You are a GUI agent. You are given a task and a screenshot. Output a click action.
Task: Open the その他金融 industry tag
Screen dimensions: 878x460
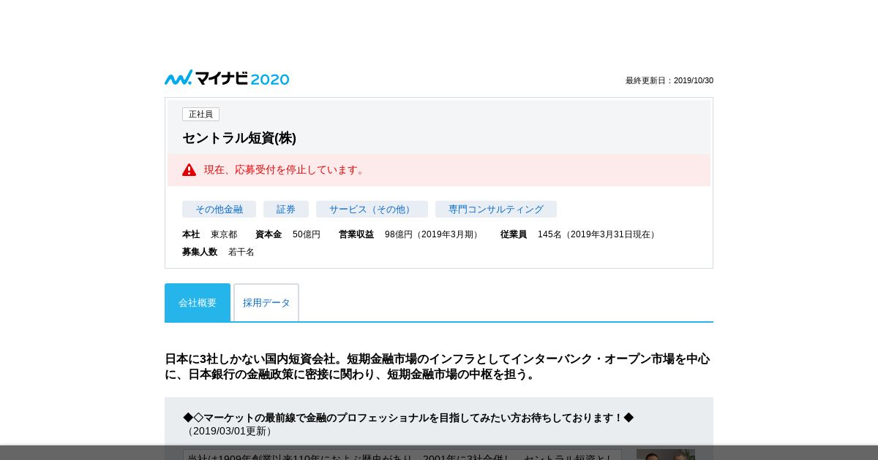(219, 210)
